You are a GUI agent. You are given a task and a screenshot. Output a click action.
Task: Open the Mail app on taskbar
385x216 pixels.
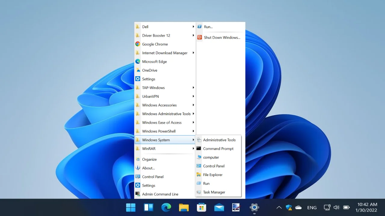pyautogui.click(x=219, y=207)
